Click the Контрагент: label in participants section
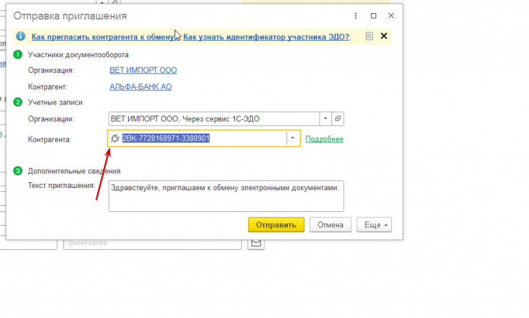Viewport: 529px width, 318px height. 48,87
